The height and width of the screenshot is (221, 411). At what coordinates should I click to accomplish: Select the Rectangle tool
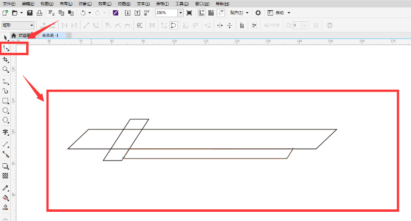(x=5, y=101)
